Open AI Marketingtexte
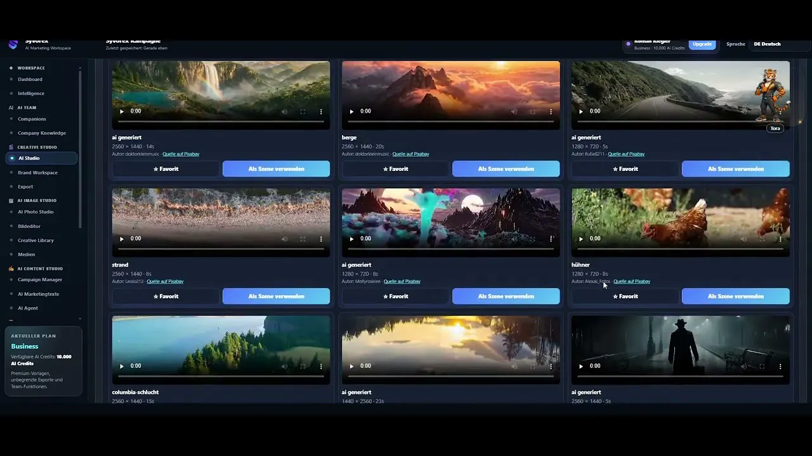 [38, 294]
